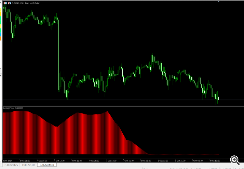Click the chart shift triangle marker
The image size is (244, 169).
click(x=219, y=1)
